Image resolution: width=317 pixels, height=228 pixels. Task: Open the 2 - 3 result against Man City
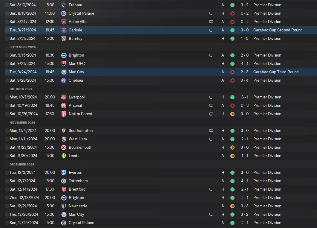tap(244, 72)
